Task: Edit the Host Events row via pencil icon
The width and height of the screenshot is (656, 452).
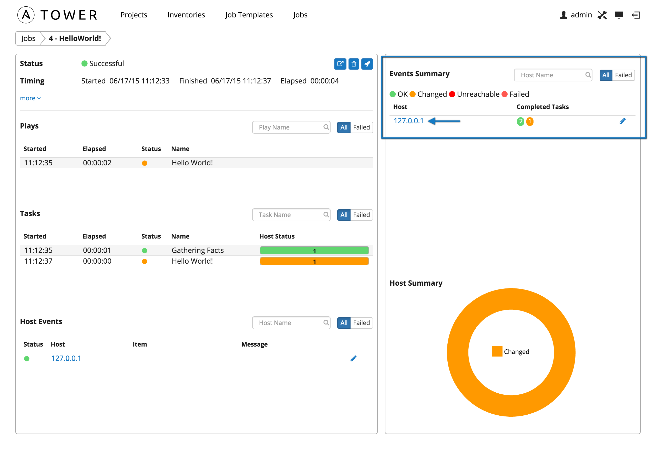Action: point(353,358)
